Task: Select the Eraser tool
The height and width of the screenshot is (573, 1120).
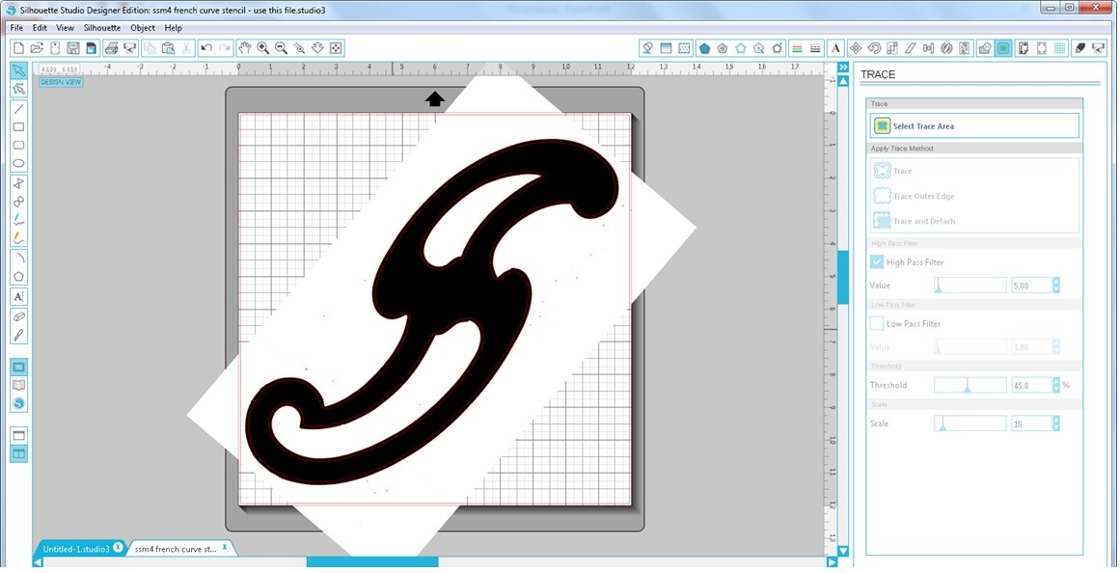Action: pyautogui.click(x=19, y=316)
